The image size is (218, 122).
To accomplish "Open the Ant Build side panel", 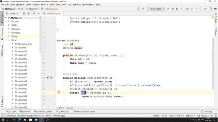I will coord(216,18).
